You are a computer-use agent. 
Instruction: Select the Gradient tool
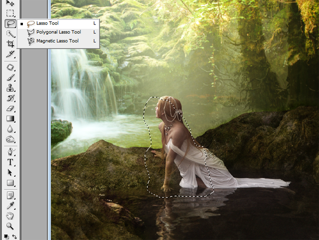coord(10,118)
